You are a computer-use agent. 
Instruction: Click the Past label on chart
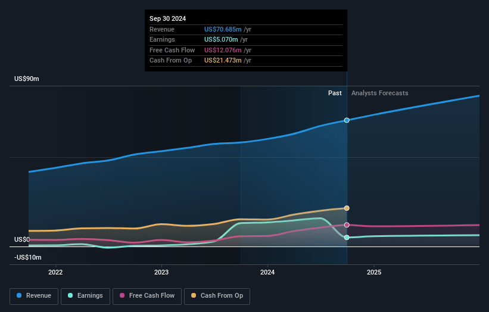click(x=335, y=93)
